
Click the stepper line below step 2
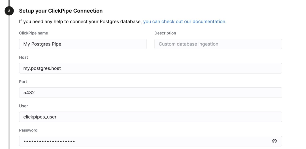click(x=9, y=85)
